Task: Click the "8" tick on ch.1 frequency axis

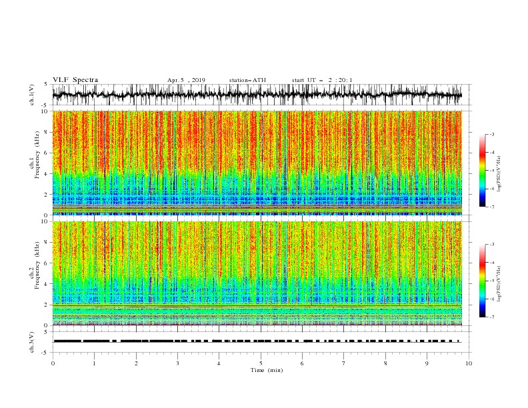Action: point(47,132)
